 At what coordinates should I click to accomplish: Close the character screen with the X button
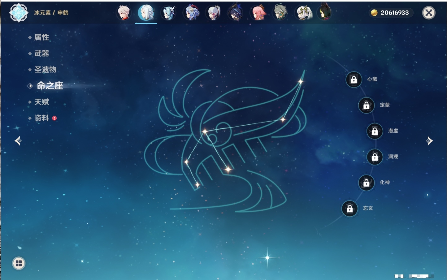[x=429, y=13]
